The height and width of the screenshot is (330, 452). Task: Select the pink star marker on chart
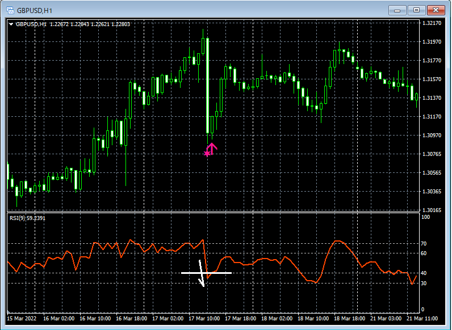pos(207,154)
